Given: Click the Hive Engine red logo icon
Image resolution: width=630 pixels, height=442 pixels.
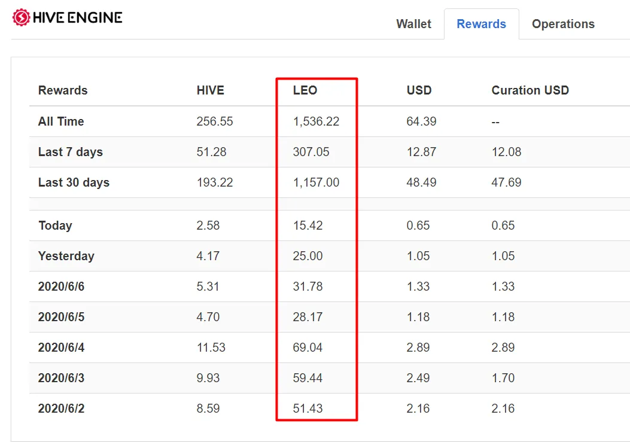Looking at the screenshot, I should point(21,17).
